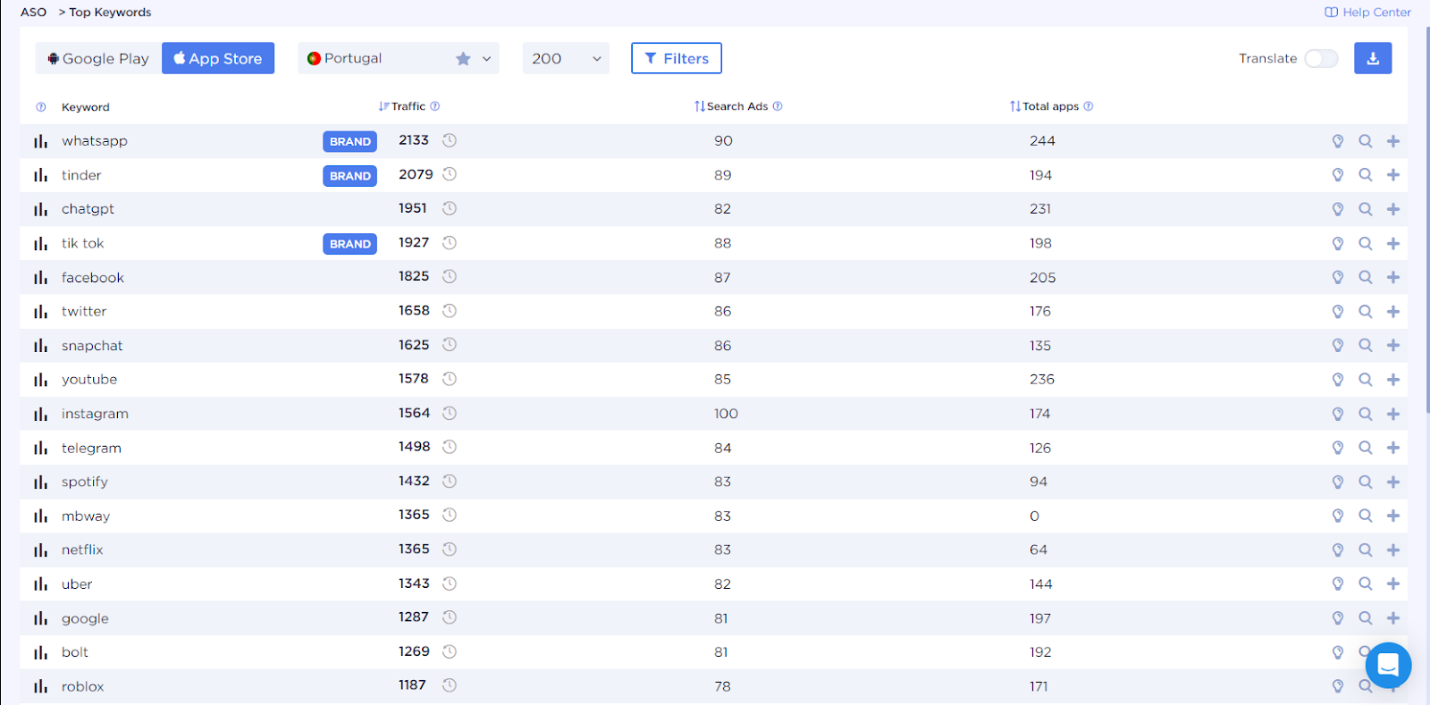Add whatsapp keyword with plus icon

[x=1393, y=141]
